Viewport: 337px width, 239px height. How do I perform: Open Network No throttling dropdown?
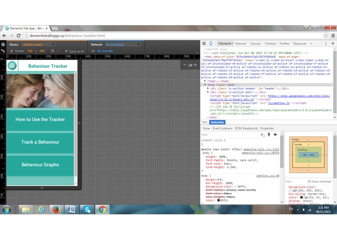point(123,45)
